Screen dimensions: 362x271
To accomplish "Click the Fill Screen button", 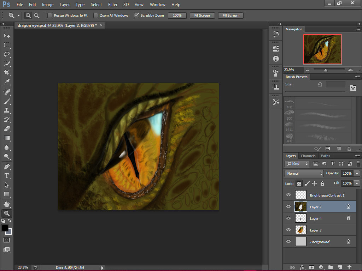I will point(230,15).
